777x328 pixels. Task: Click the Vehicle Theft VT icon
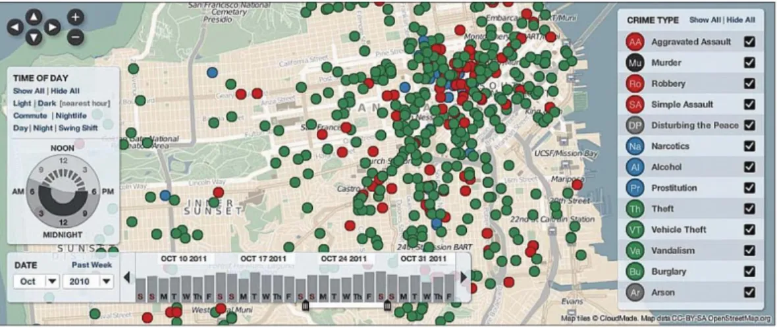pyautogui.click(x=635, y=230)
